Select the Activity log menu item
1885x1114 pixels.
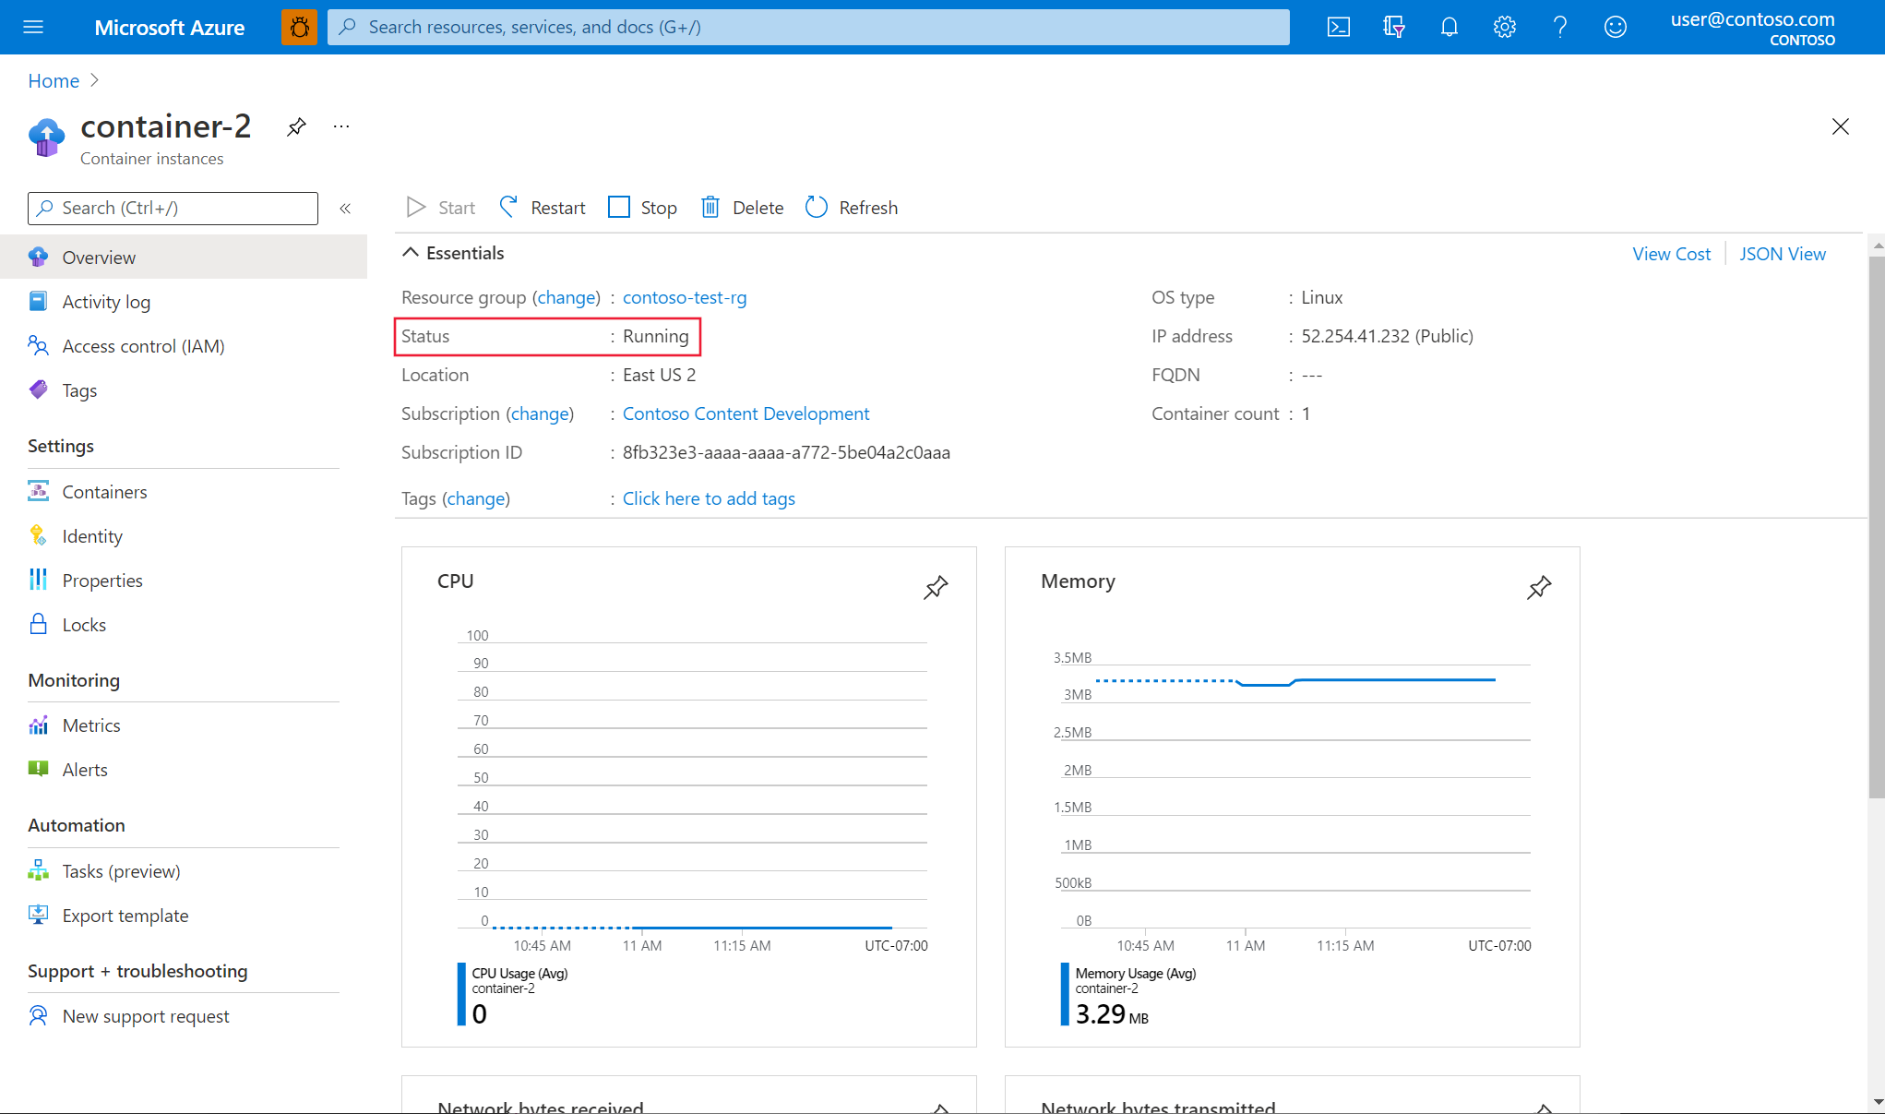(x=106, y=301)
